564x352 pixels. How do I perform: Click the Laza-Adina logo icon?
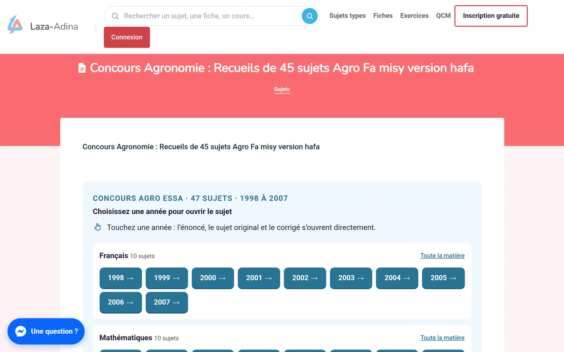(x=15, y=24)
